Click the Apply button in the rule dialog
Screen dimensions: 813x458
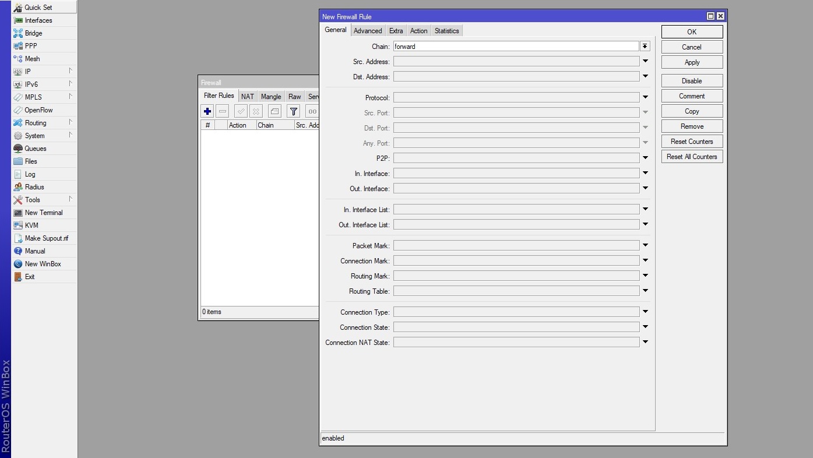[691, 62]
